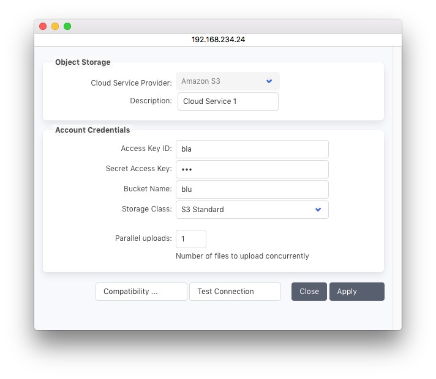Select the Secret Access Key password field
The image size is (436, 379).
point(252,169)
